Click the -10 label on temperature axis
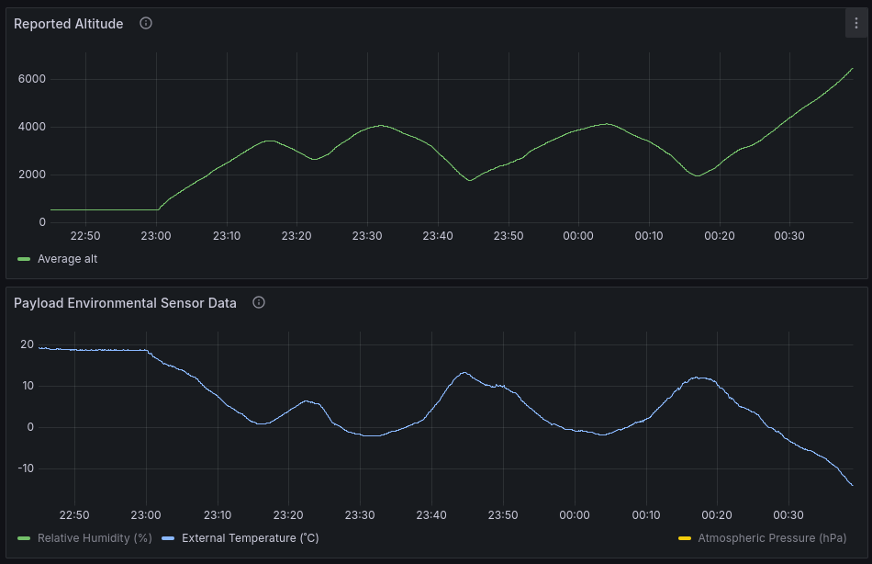 (x=26, y=468)
